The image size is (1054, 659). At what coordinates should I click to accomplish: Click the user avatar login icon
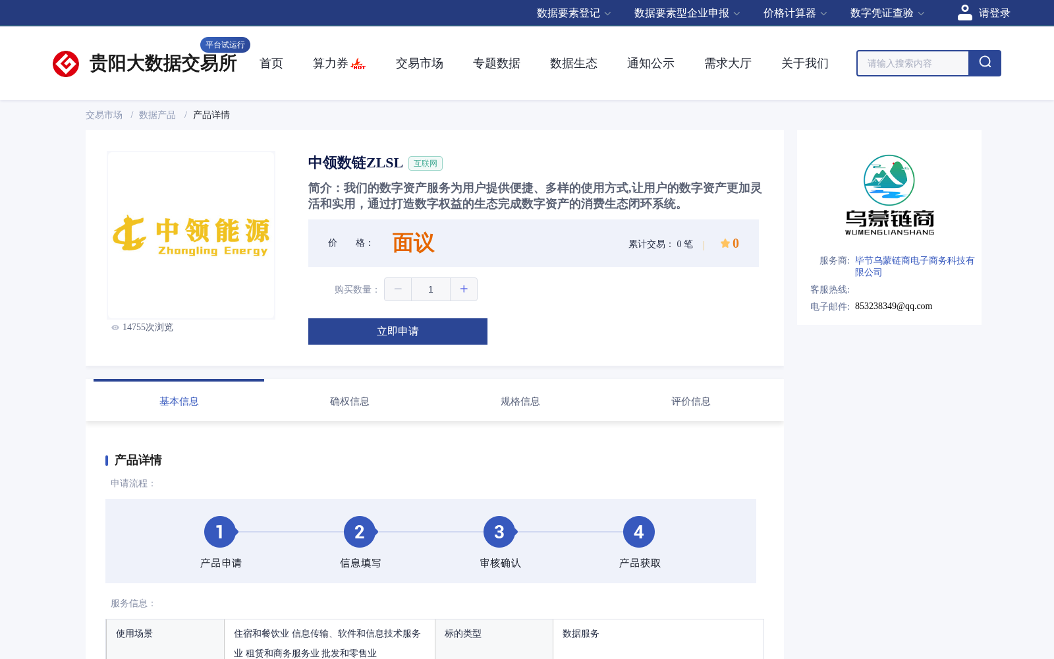click(964, 13)
